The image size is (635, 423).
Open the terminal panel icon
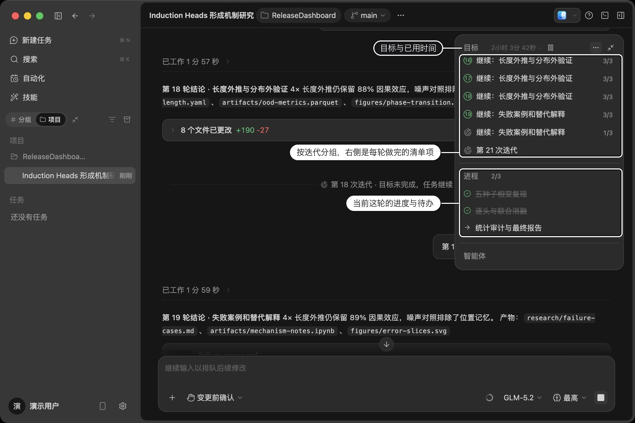click(x=605, y=15)
